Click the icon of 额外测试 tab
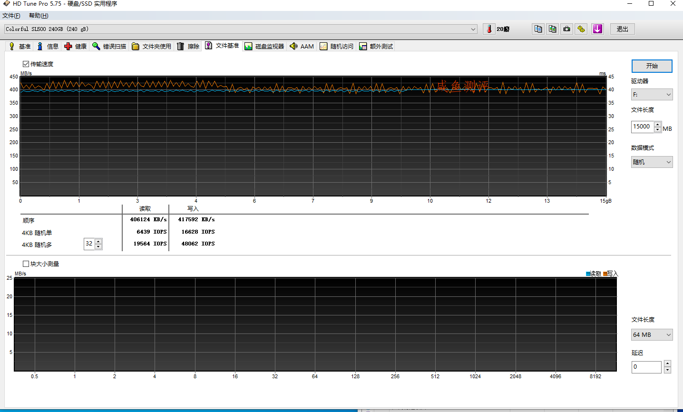Screen dimensions: 683x412 click(x=363, y=46)
